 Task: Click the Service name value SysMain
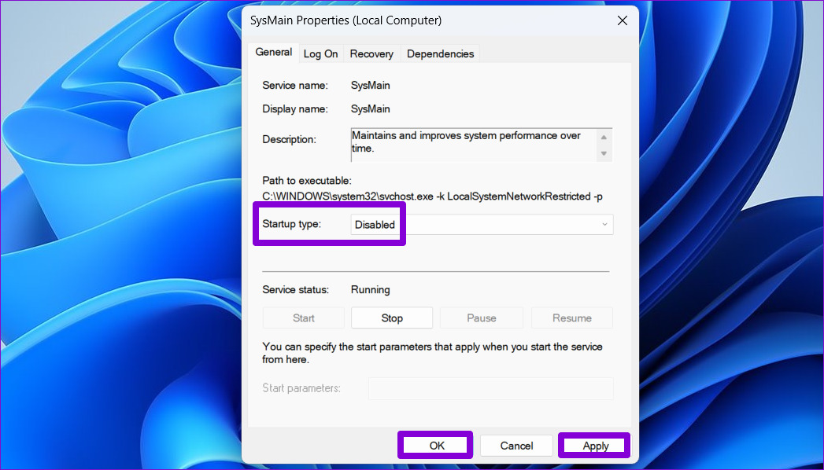[371, 86]
